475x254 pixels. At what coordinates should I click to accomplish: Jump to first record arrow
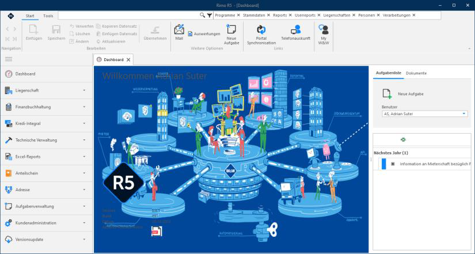coord(7,39)
